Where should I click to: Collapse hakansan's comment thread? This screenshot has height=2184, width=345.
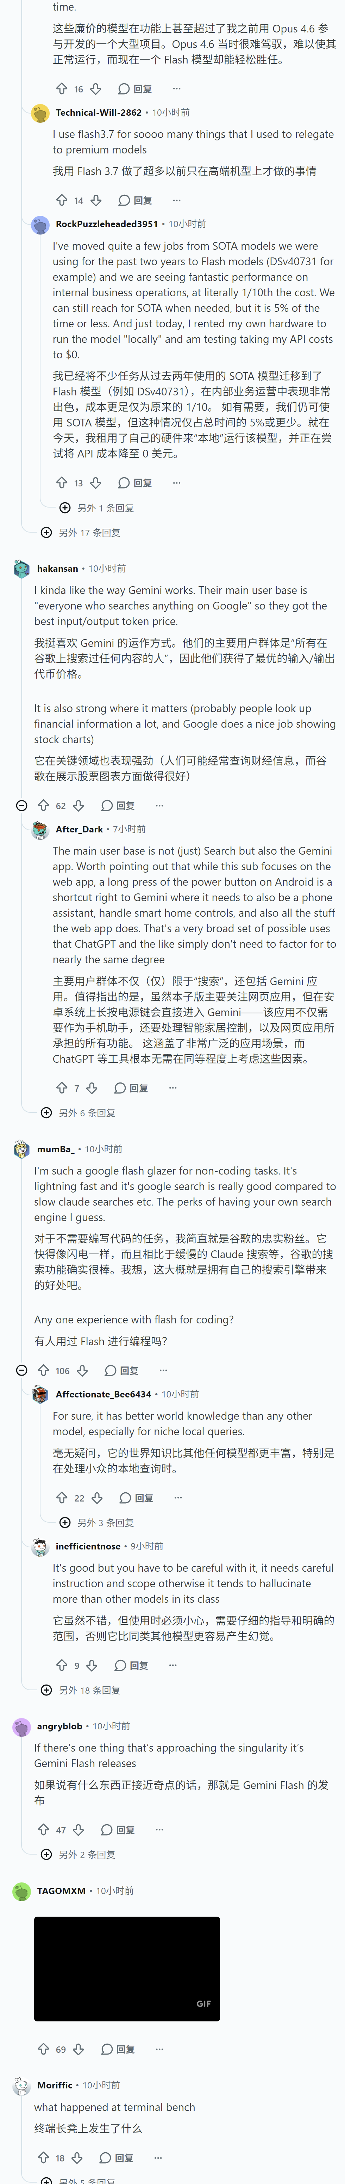pyautogui.click(x=22, y=806)
